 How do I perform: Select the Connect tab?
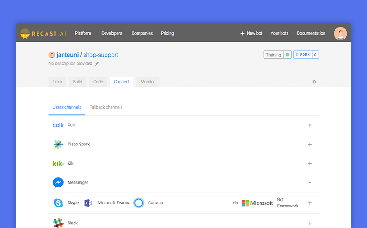point(122,82)
